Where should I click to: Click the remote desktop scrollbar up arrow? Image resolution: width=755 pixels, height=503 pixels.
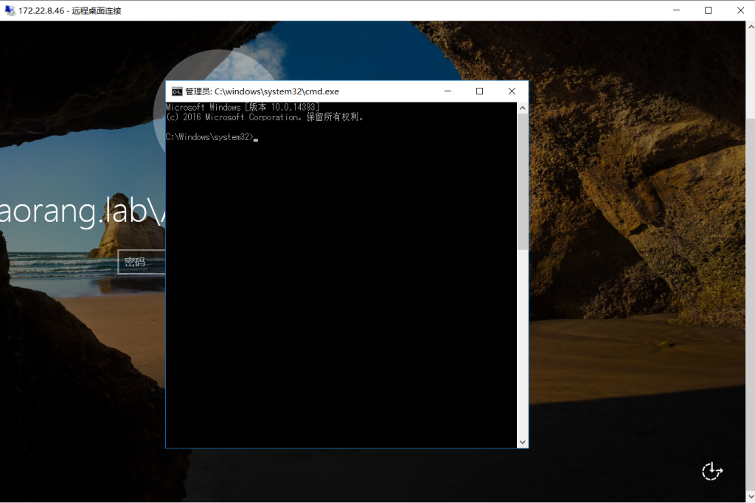pos(750,27)
